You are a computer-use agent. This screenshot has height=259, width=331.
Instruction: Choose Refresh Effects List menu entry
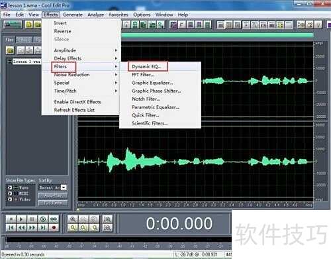pos(74,110)
